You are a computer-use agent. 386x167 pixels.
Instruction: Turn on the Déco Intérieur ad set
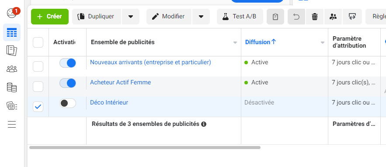[68, 103]
